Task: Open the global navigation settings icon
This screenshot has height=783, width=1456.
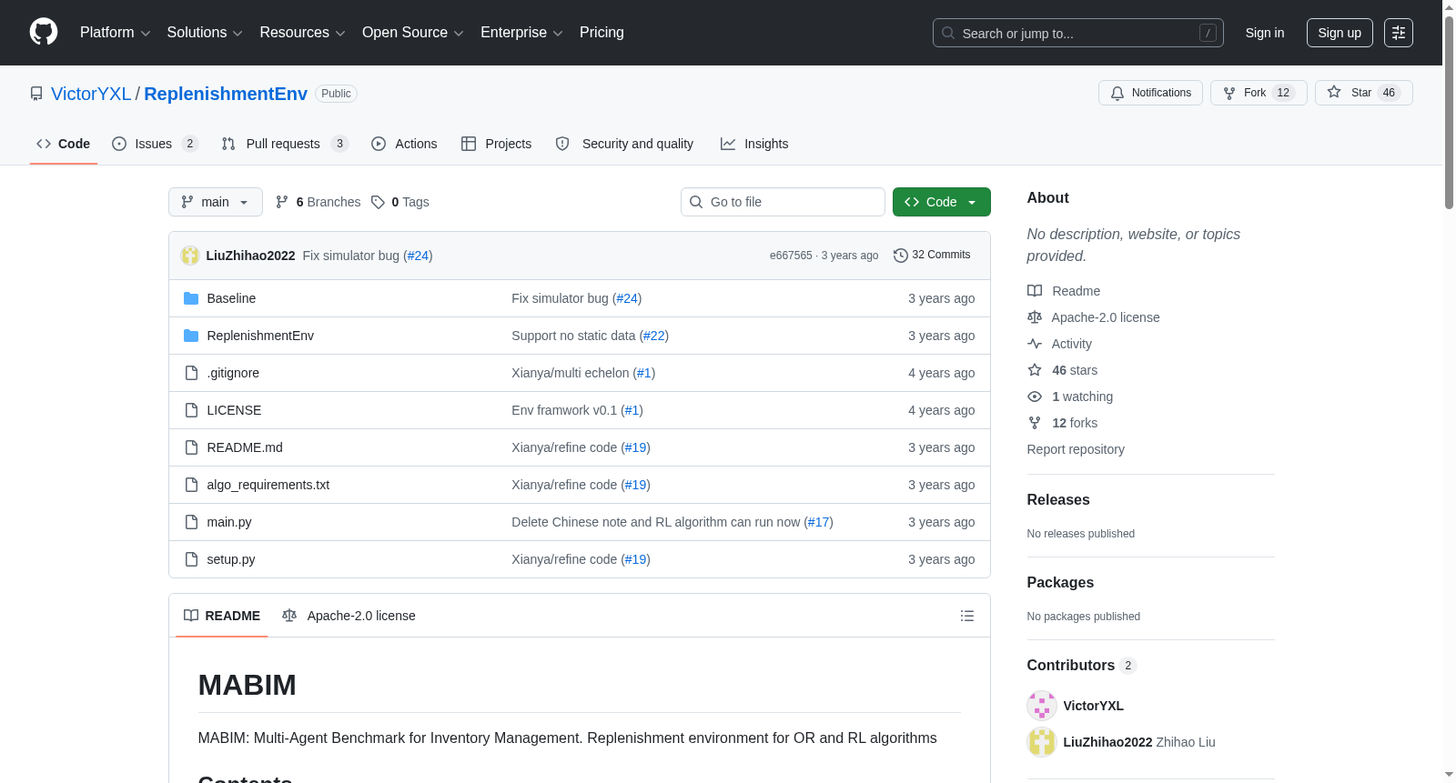Action: 1399,33
